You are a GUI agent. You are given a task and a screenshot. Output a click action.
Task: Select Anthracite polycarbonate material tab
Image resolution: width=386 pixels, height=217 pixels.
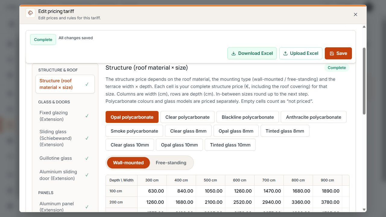(x=314, y=117)
